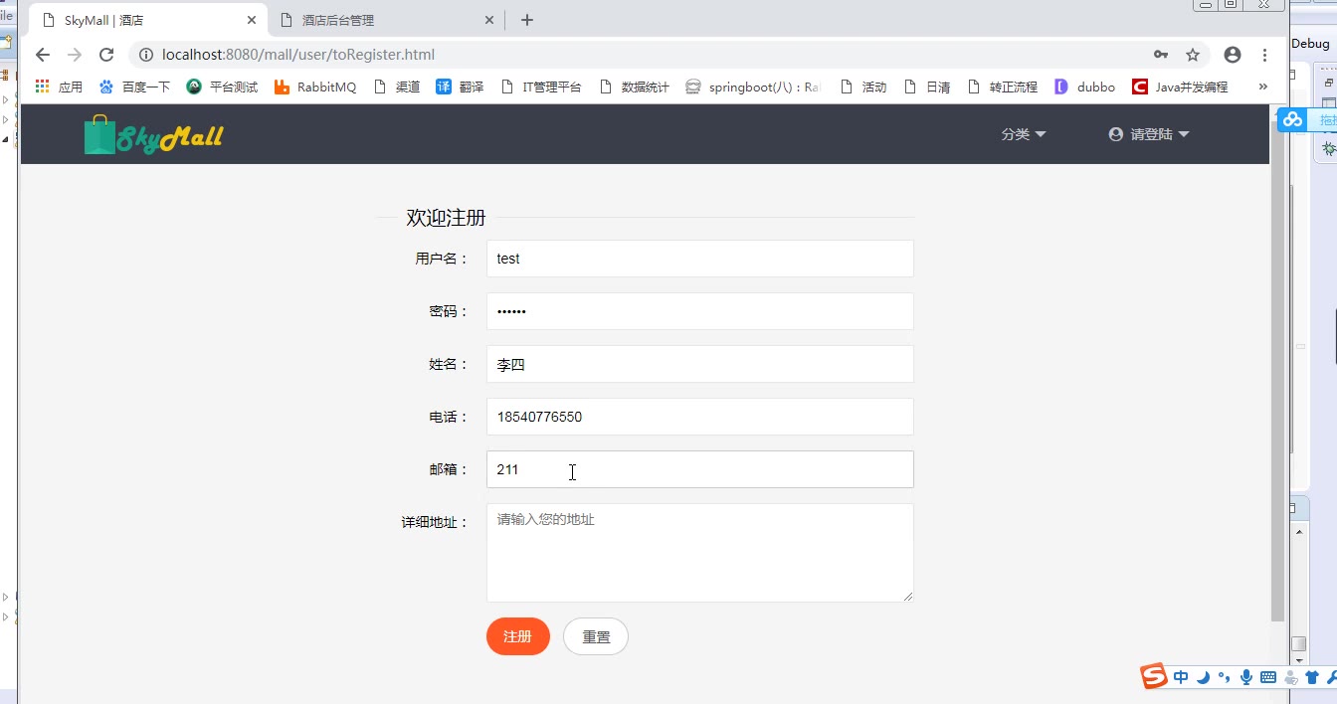Bookmark this page with the star
1337x704 pixels.
click(x=1193, y=55)
